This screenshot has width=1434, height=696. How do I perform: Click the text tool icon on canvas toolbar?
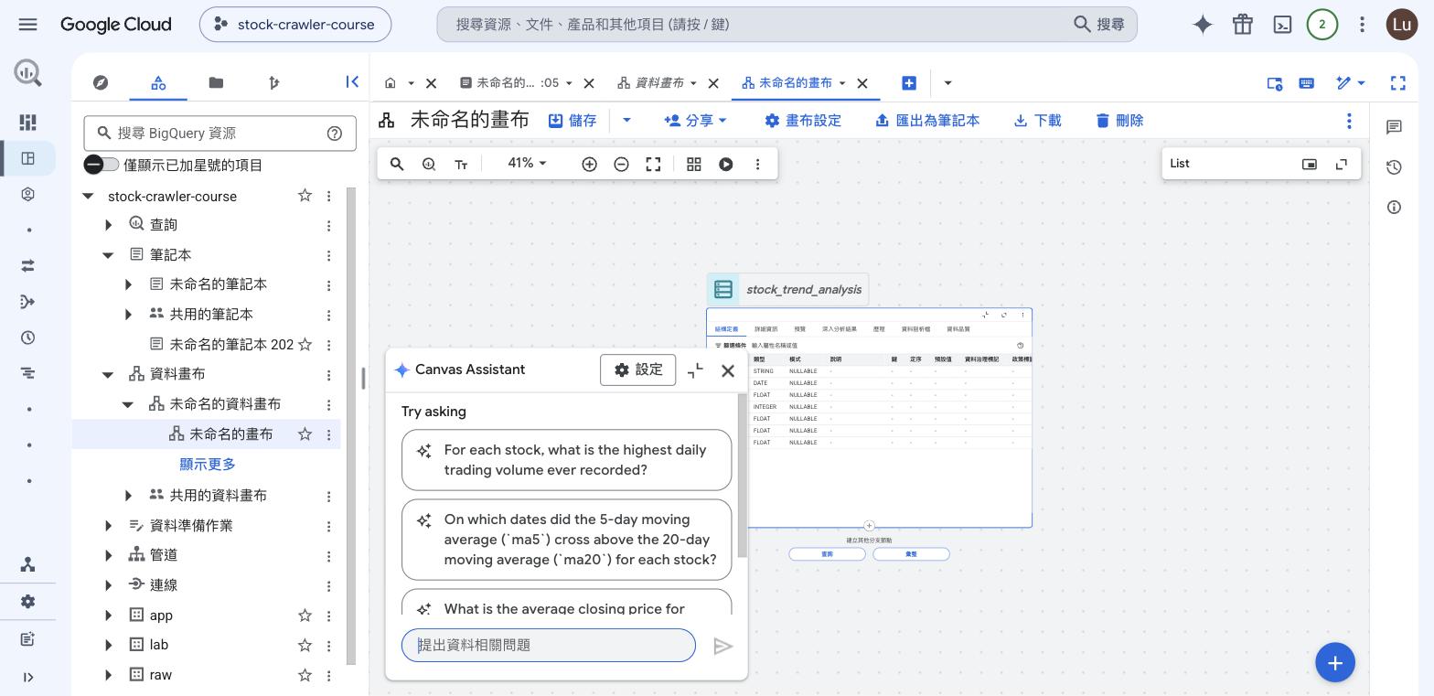click(461, 164)
